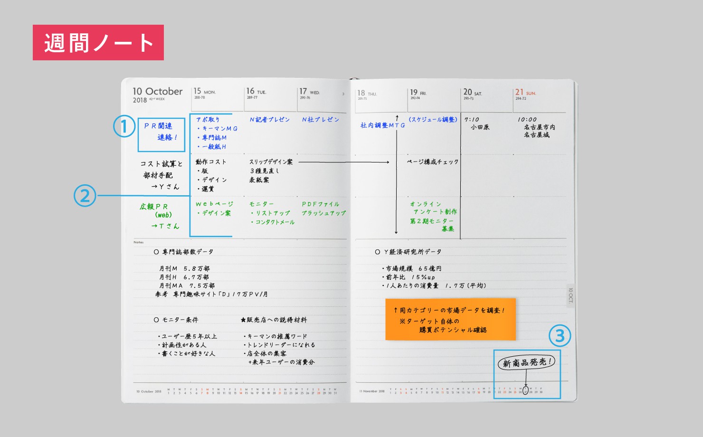Select "トレンドリーダーになれる" bullet
The image size is (703, 437).
[x=279, y=345]
